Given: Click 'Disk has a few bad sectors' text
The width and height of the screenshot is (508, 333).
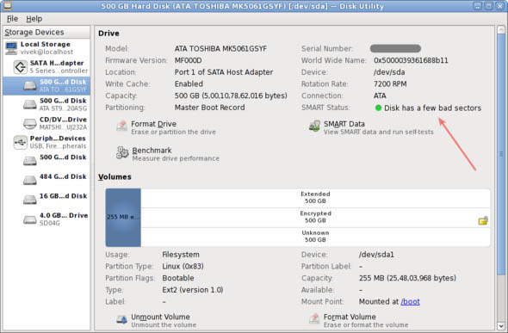Looking at the screenshot, I should coord(432,108).
